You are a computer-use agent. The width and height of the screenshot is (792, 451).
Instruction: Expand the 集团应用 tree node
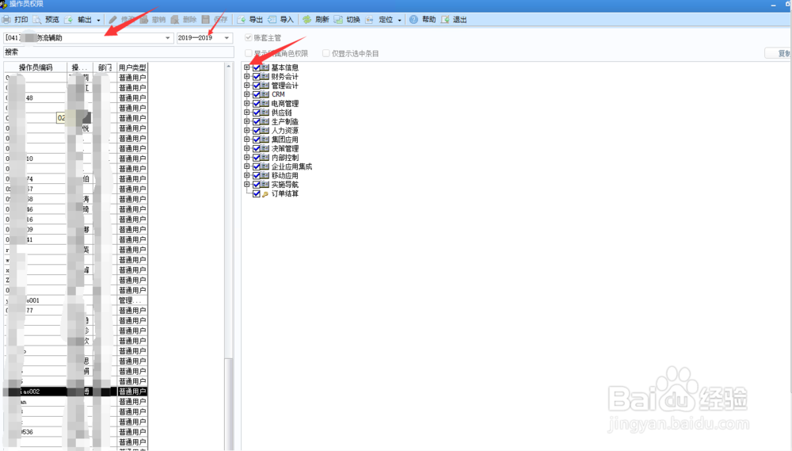click(x=247, y=140)
